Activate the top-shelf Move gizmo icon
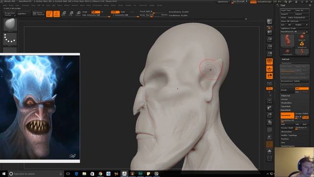314x177 pixels. [64, 14]
